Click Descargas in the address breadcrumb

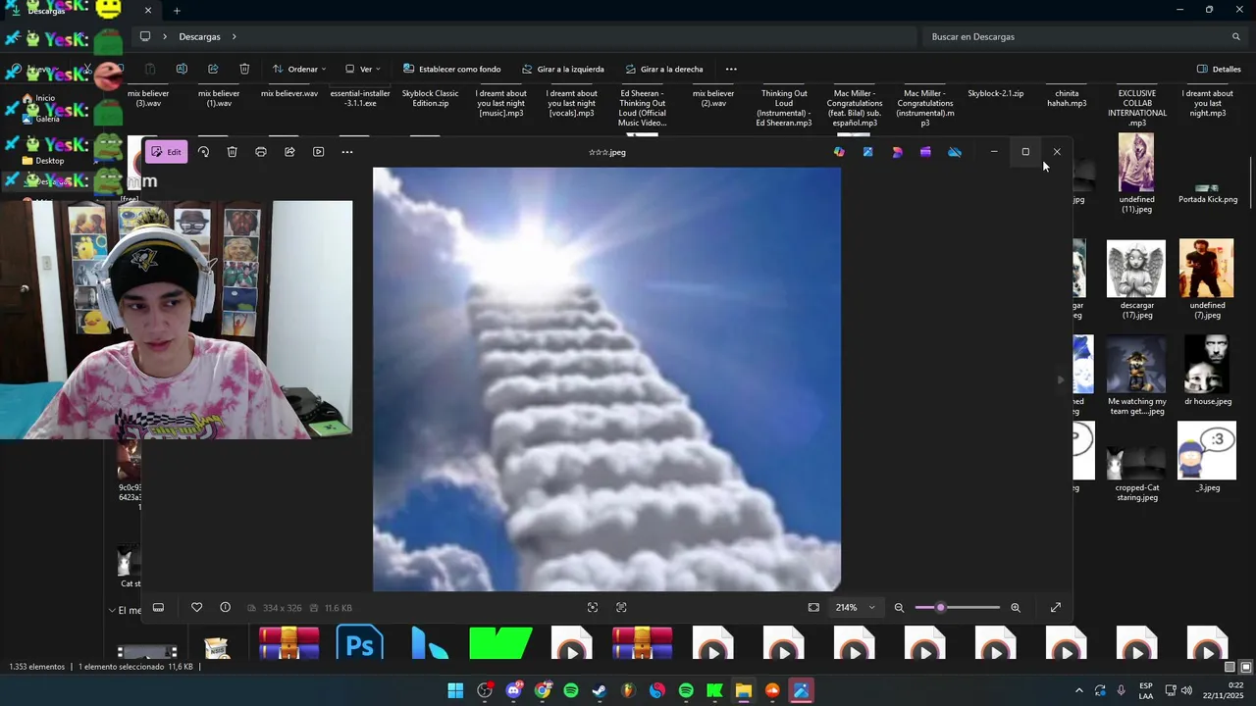(x=199, y=36)
